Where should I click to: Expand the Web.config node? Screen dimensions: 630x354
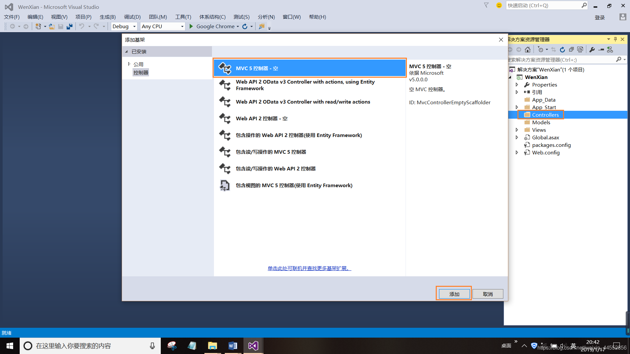coord(517,152)
